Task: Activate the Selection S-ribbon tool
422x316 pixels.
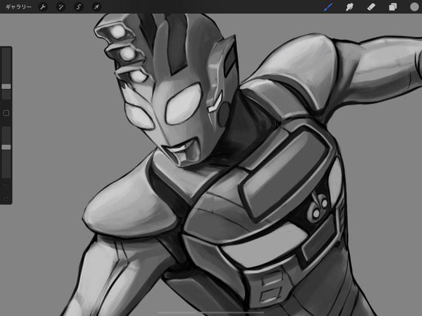Action: (x=79, y=7)
